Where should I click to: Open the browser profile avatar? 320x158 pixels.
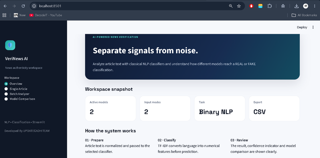(x=306, y=6)
